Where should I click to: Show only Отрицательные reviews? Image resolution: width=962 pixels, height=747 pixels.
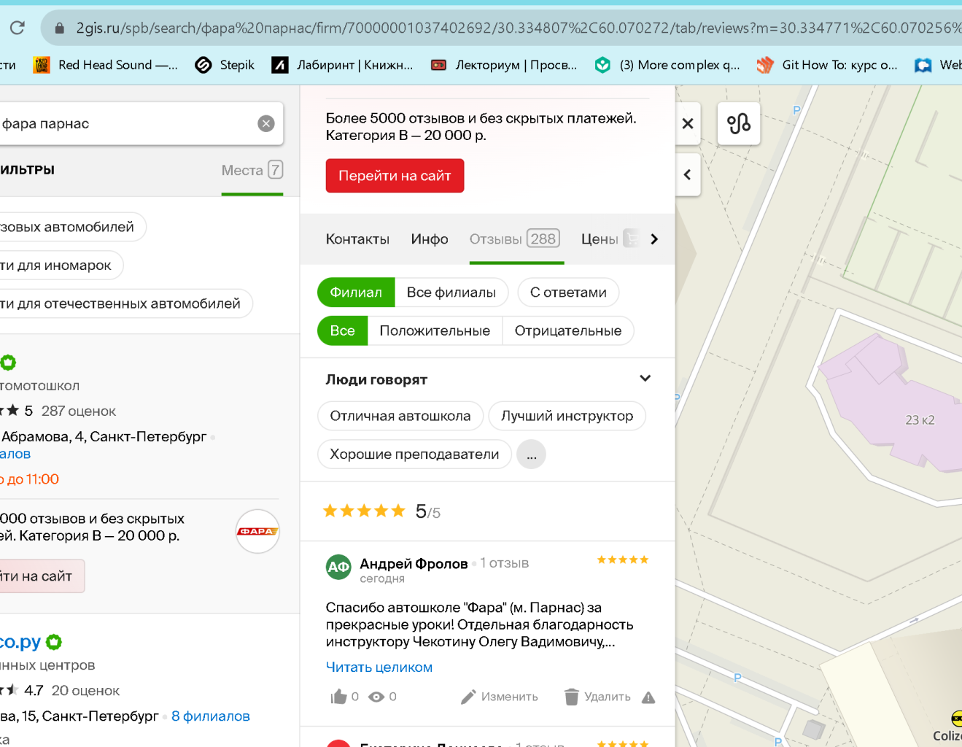[x=567, y=330]
